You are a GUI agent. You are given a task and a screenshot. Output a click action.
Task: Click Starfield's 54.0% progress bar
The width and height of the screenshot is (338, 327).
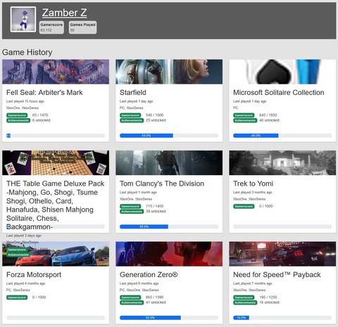tap(169, 136)
